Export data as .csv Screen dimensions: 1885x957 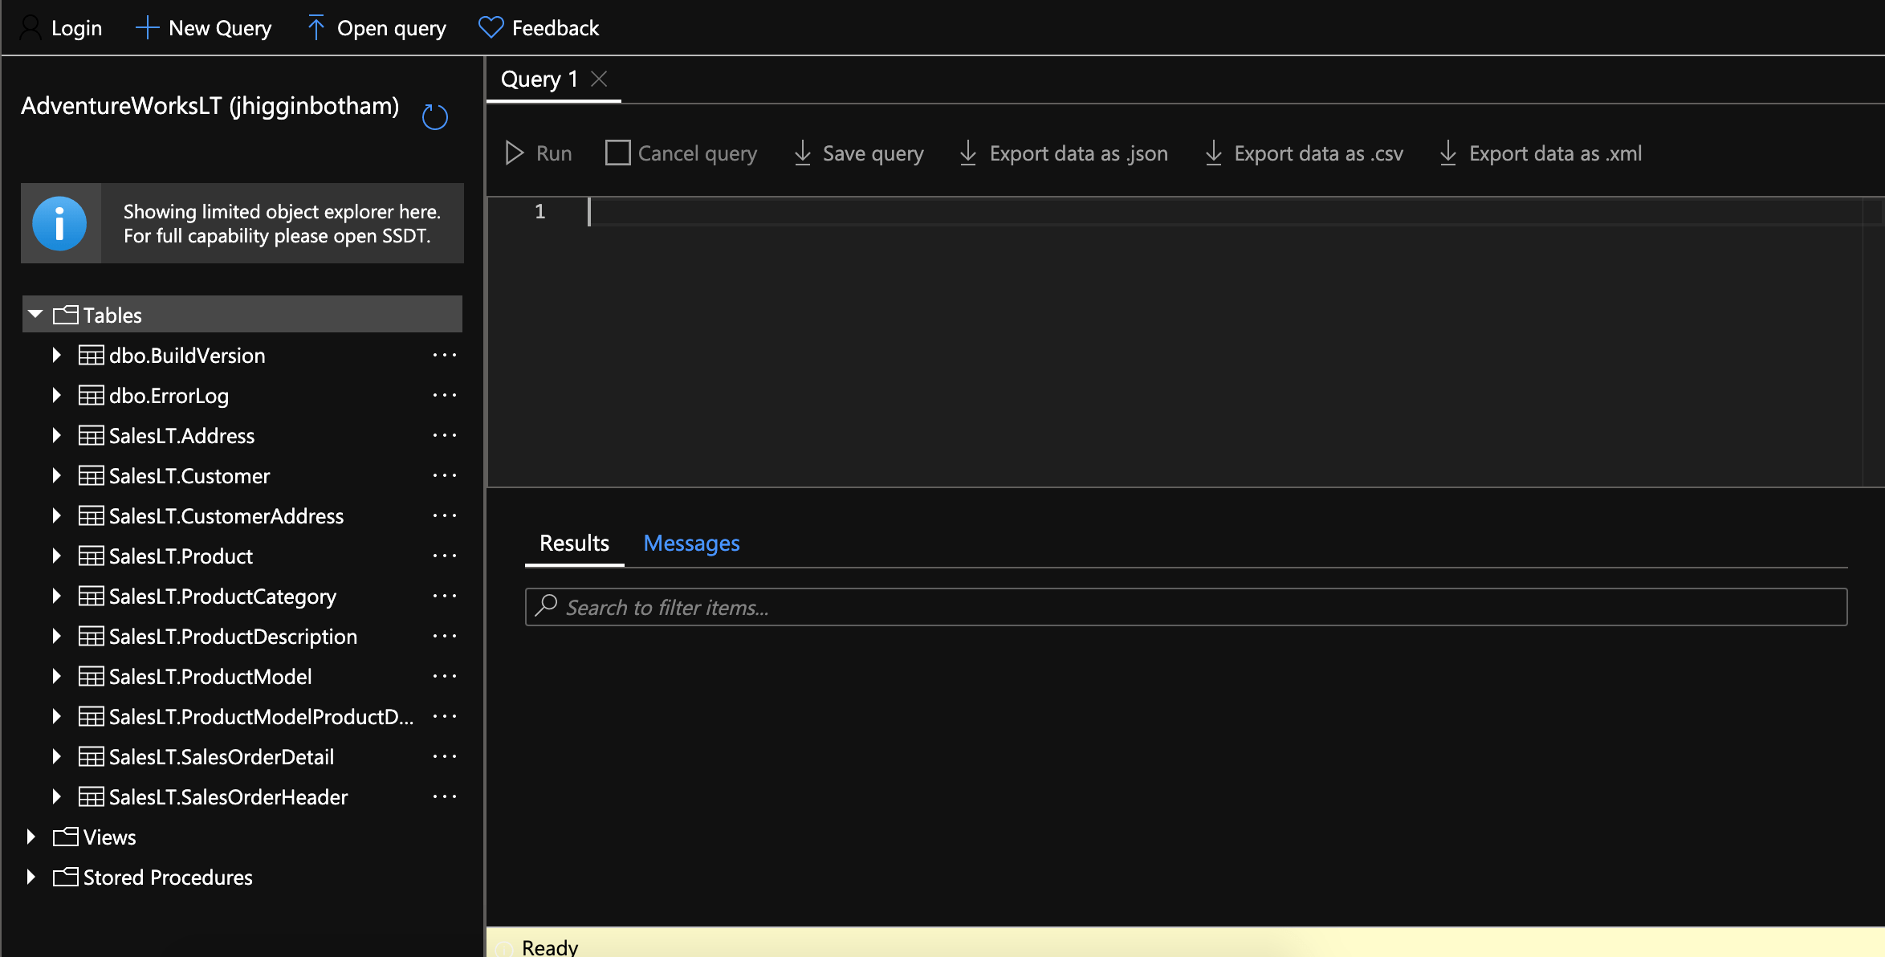1304,153
